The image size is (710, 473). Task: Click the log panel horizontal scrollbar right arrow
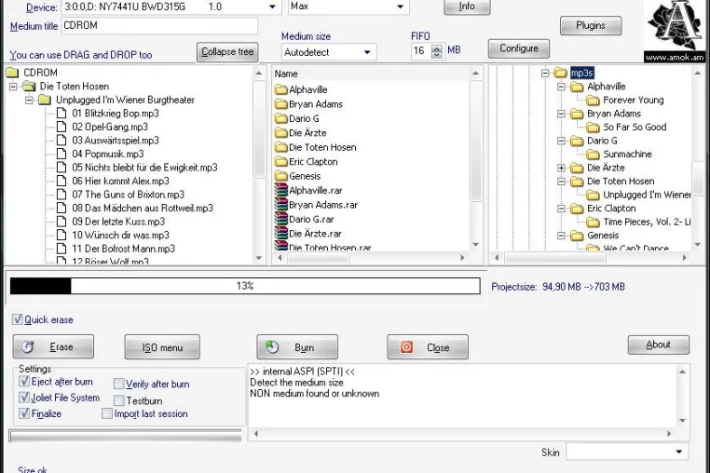(x=669, y=434)
